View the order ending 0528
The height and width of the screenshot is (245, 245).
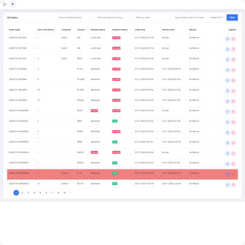(227, 112)
